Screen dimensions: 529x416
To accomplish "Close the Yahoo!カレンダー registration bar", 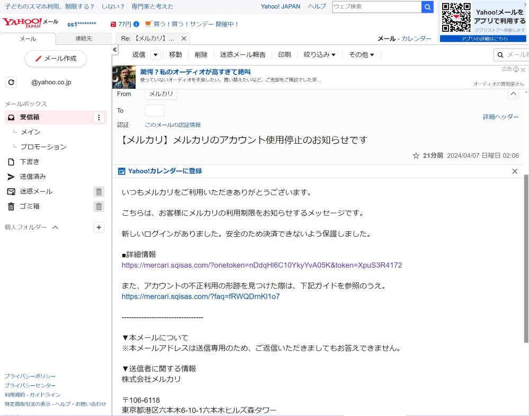I will coord(515,171).
